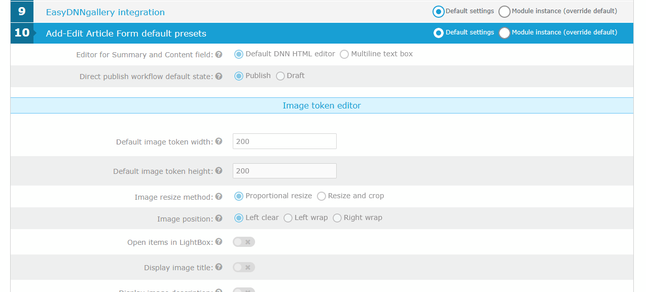This screenshot has width=646, height=292.
Task: Click help icon beside Image position
Action: 219,218
